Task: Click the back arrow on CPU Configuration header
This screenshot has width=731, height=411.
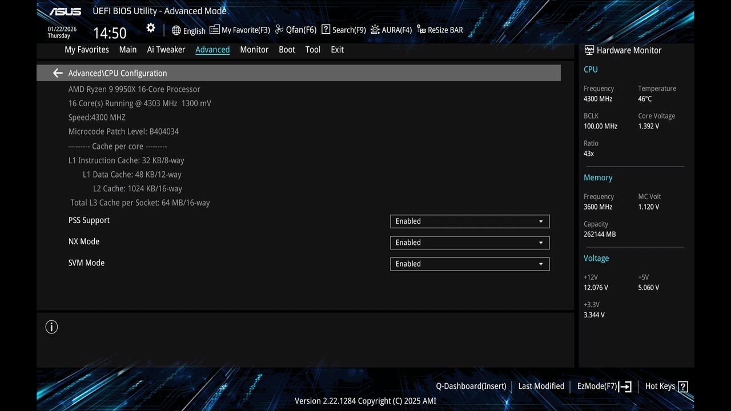Action: click(57, 72)
